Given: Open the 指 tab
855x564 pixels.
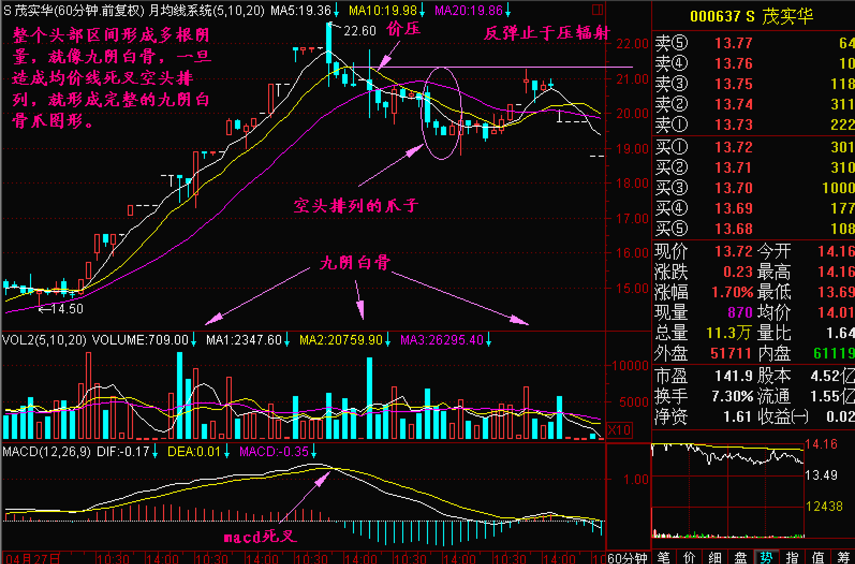Looking at the screenshot, I should pos(792,558).
